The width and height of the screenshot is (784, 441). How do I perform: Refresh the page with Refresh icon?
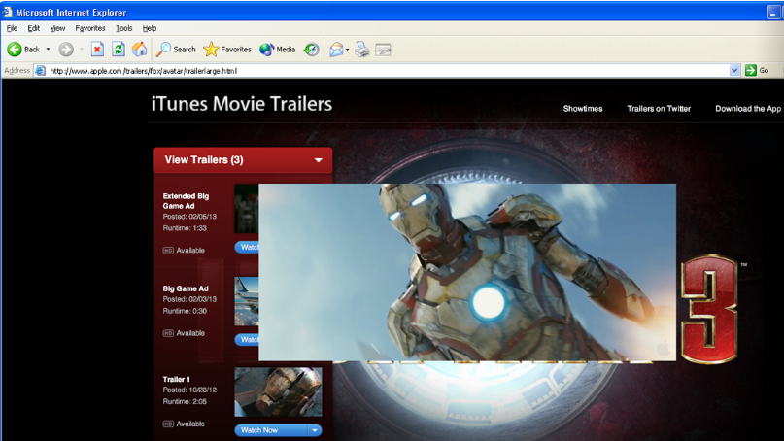(x=118, y=49)
